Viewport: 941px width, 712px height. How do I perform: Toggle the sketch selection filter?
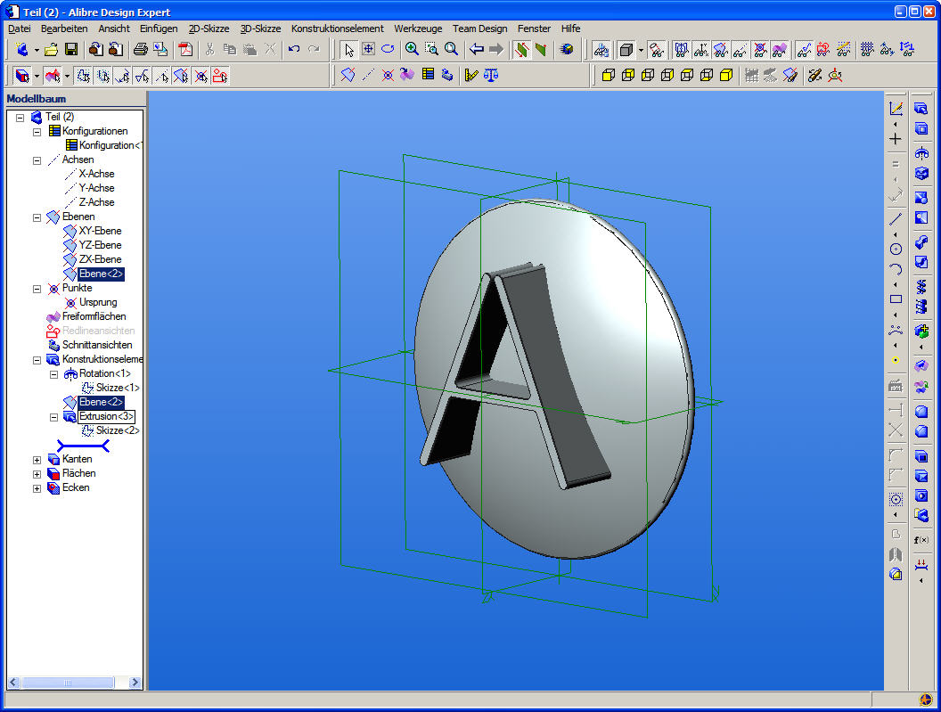click(x=83, y=76)
